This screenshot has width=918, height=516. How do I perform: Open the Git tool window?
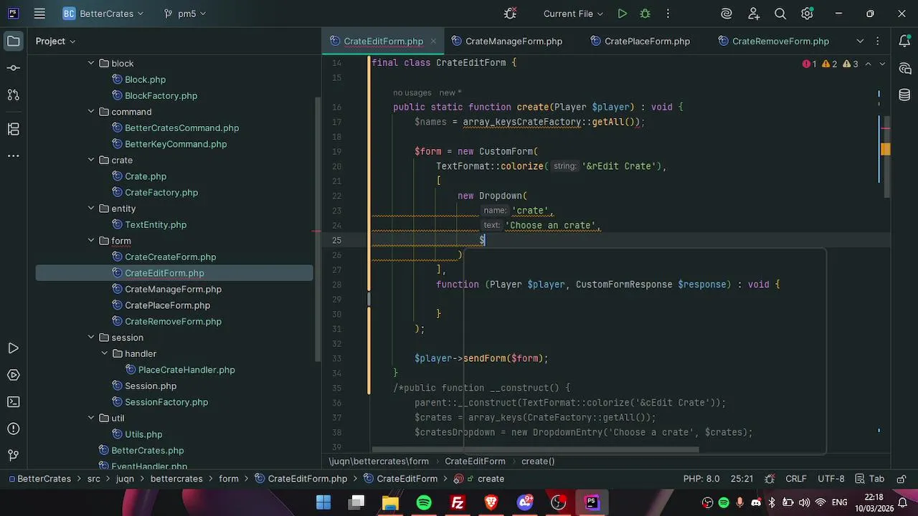click(13, 455)
